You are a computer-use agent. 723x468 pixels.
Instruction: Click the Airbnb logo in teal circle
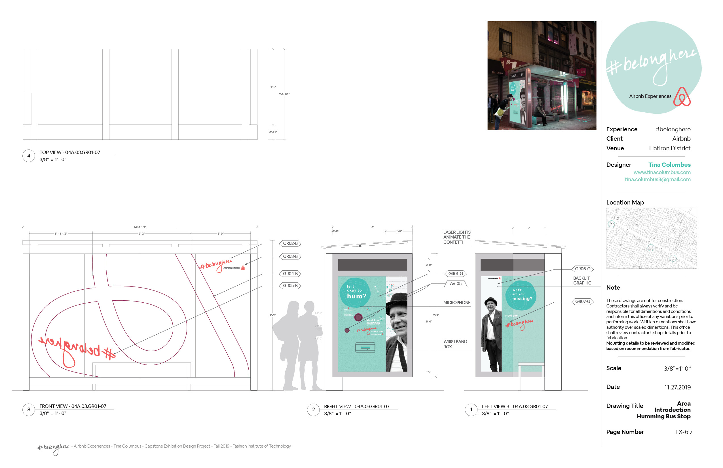pyautogui.click(x=682, y=97)
